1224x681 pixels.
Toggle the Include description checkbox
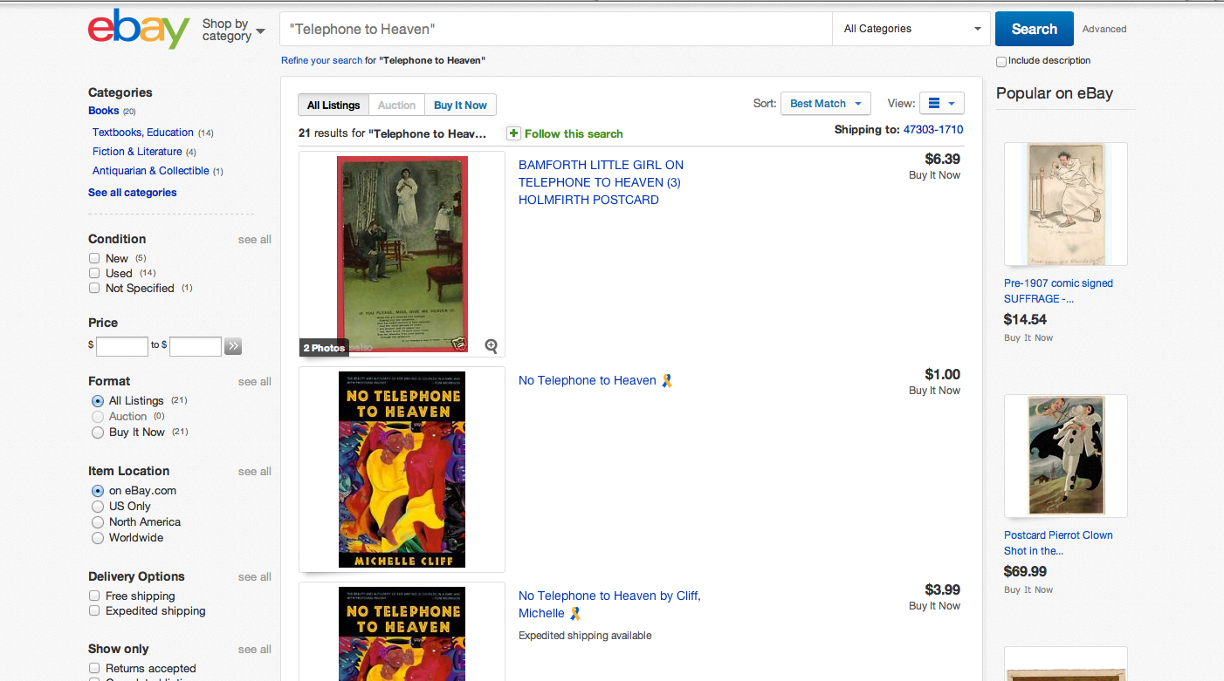tap(1001, 61)
